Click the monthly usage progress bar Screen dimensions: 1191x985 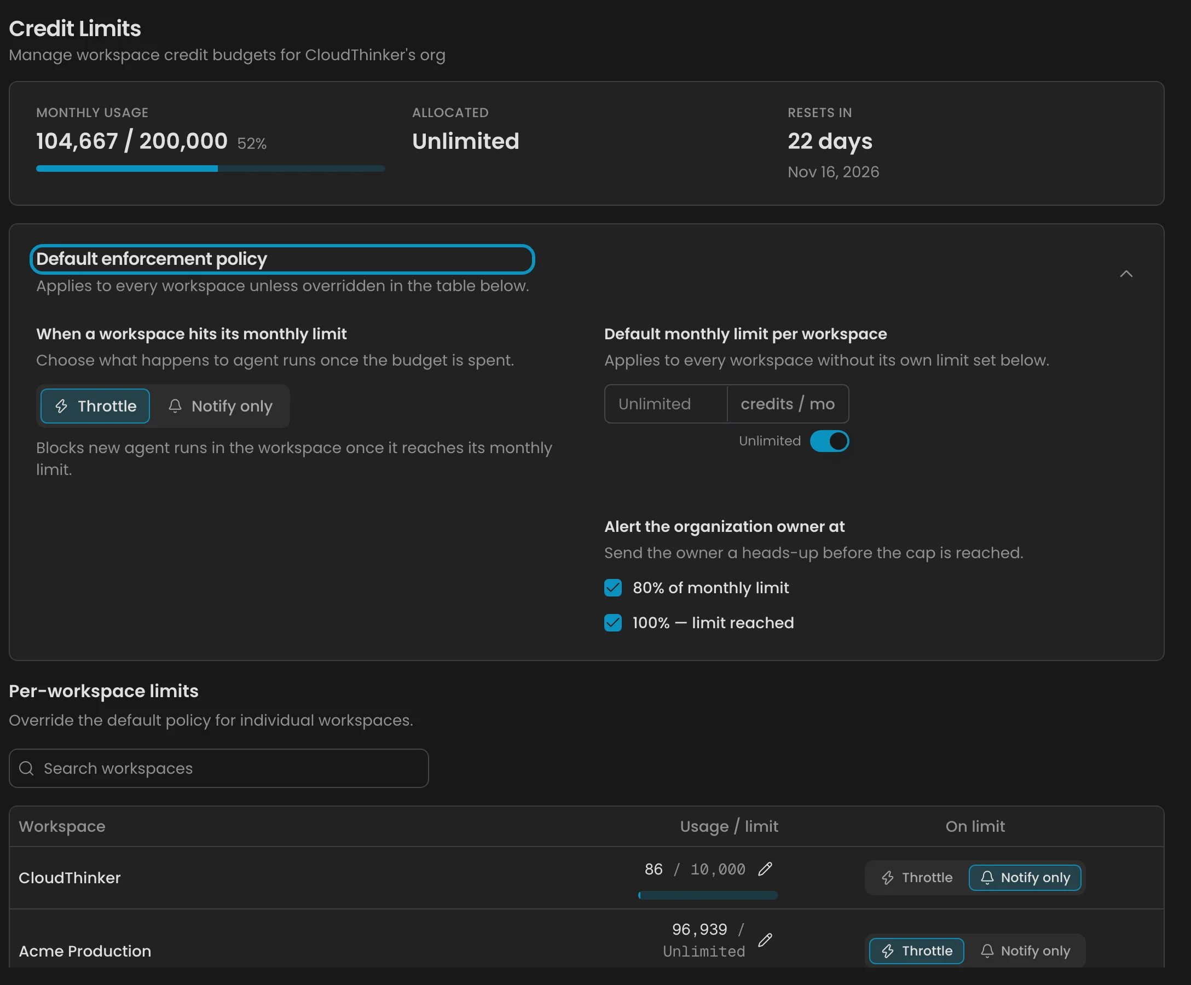point(210,169)
